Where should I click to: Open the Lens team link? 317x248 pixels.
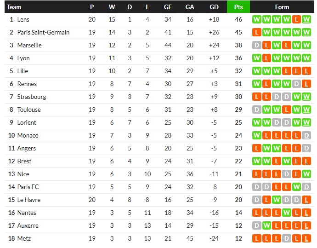click(x=23, y=20)
